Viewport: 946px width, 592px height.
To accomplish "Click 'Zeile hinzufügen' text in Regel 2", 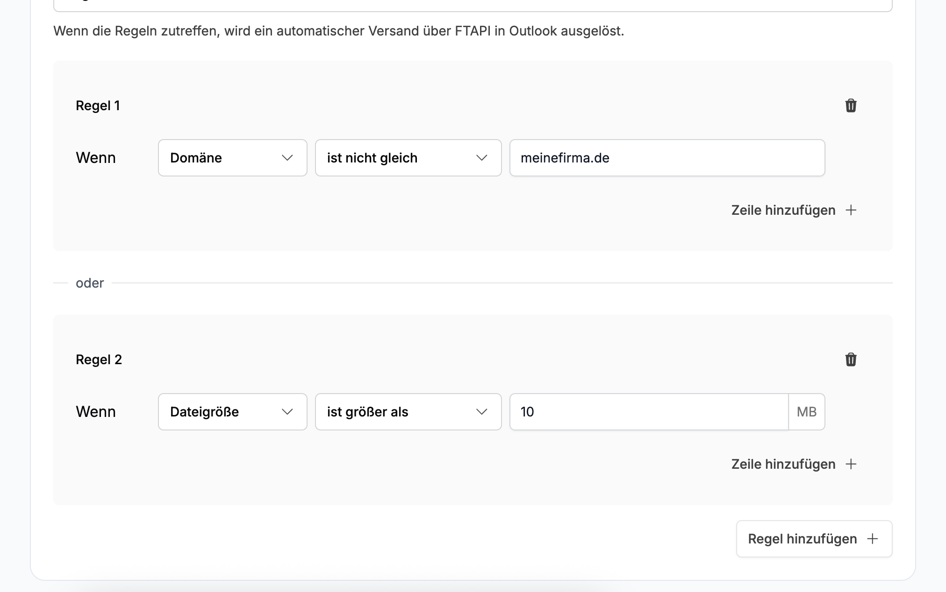I will click(x=783, y=464).
